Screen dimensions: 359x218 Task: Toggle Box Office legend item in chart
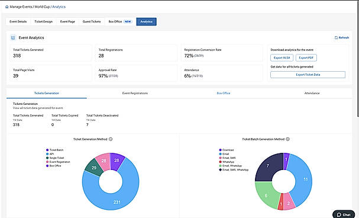click(x=54, y=166)
